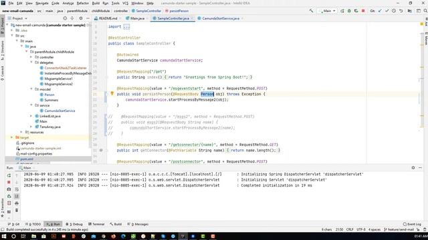Collapse the service package
428x240 pixels.
pos(31,105)
